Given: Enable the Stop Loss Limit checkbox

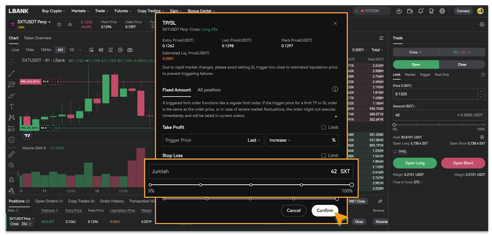Looking at the screenshot, I should 323,156.
